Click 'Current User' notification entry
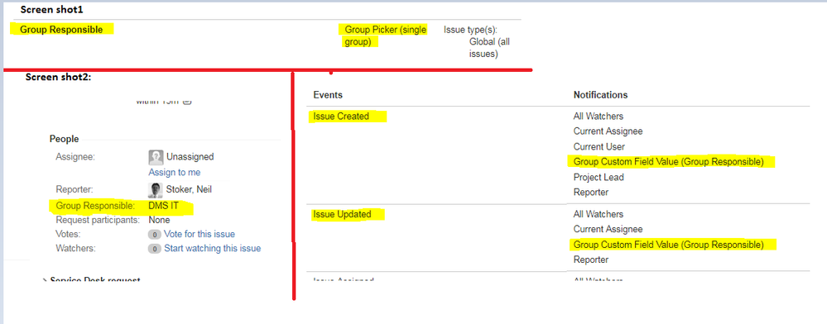This screenshot has height=324, width=827. (599, 146)
